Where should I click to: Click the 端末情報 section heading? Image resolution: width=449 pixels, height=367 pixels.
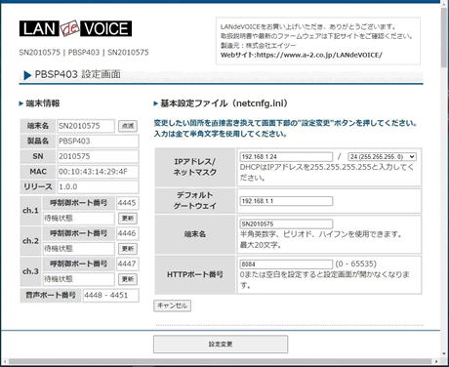(43, 103)
